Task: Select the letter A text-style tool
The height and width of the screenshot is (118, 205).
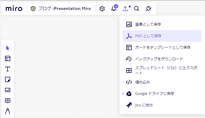Action: point(8,111)
